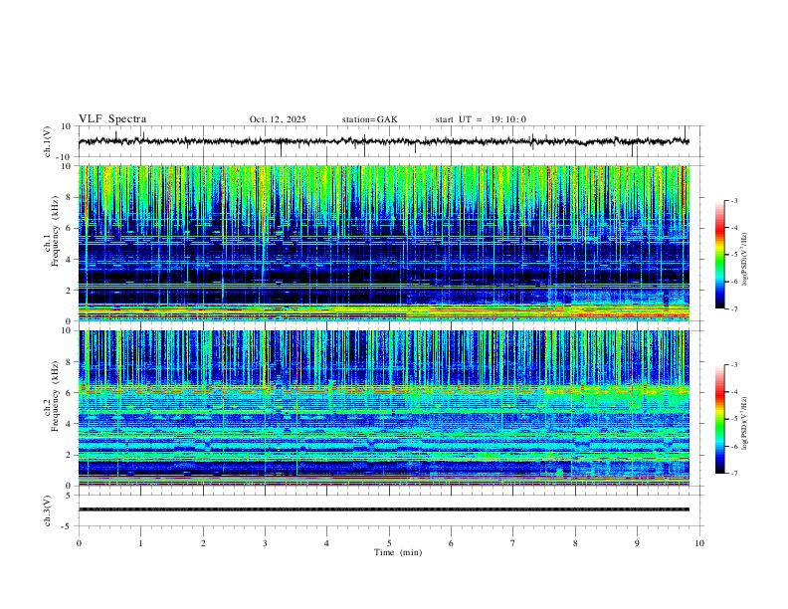Select the ch.2 "Frequency (kHz)" axis label
788x609 pixels.
click(56, 395)
